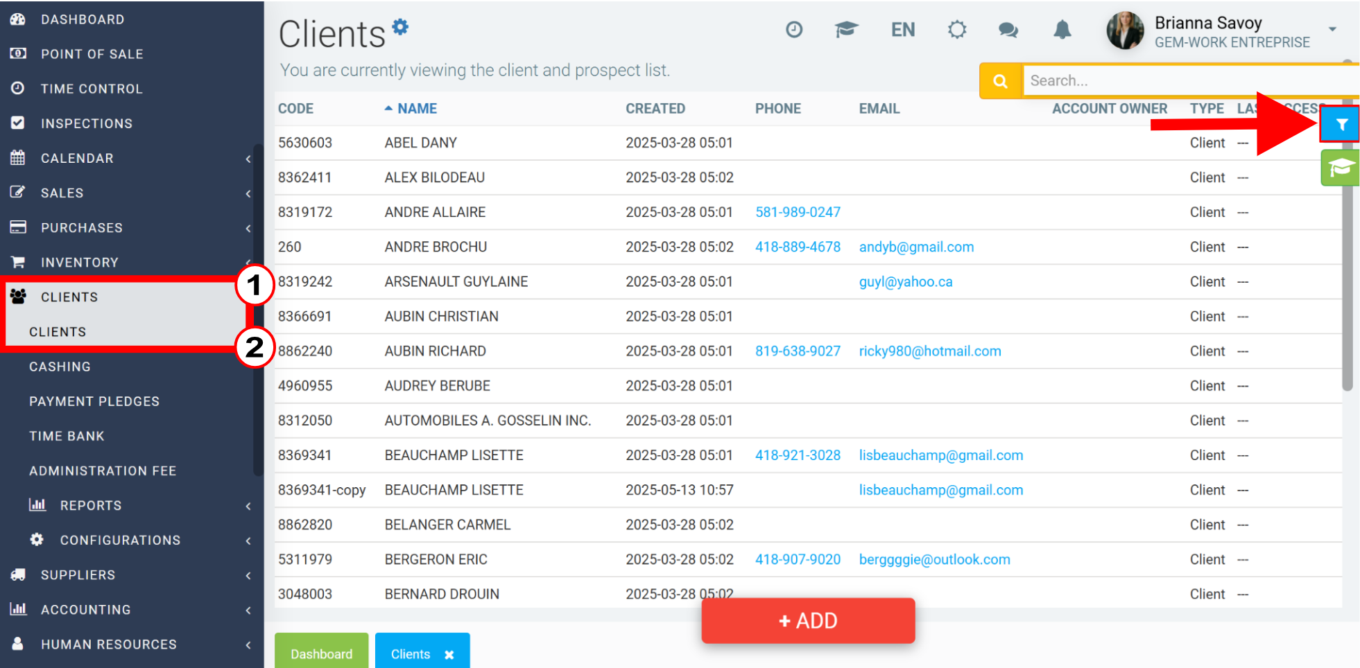1360x668 pixels.
Task: Focus the Search input field
Action: [1190, 81]
